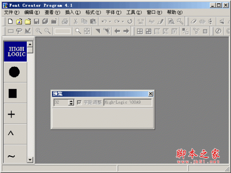231x173 pixels.
Task: Open the 编辑(E) menu
Action: (x=32, y=12)
